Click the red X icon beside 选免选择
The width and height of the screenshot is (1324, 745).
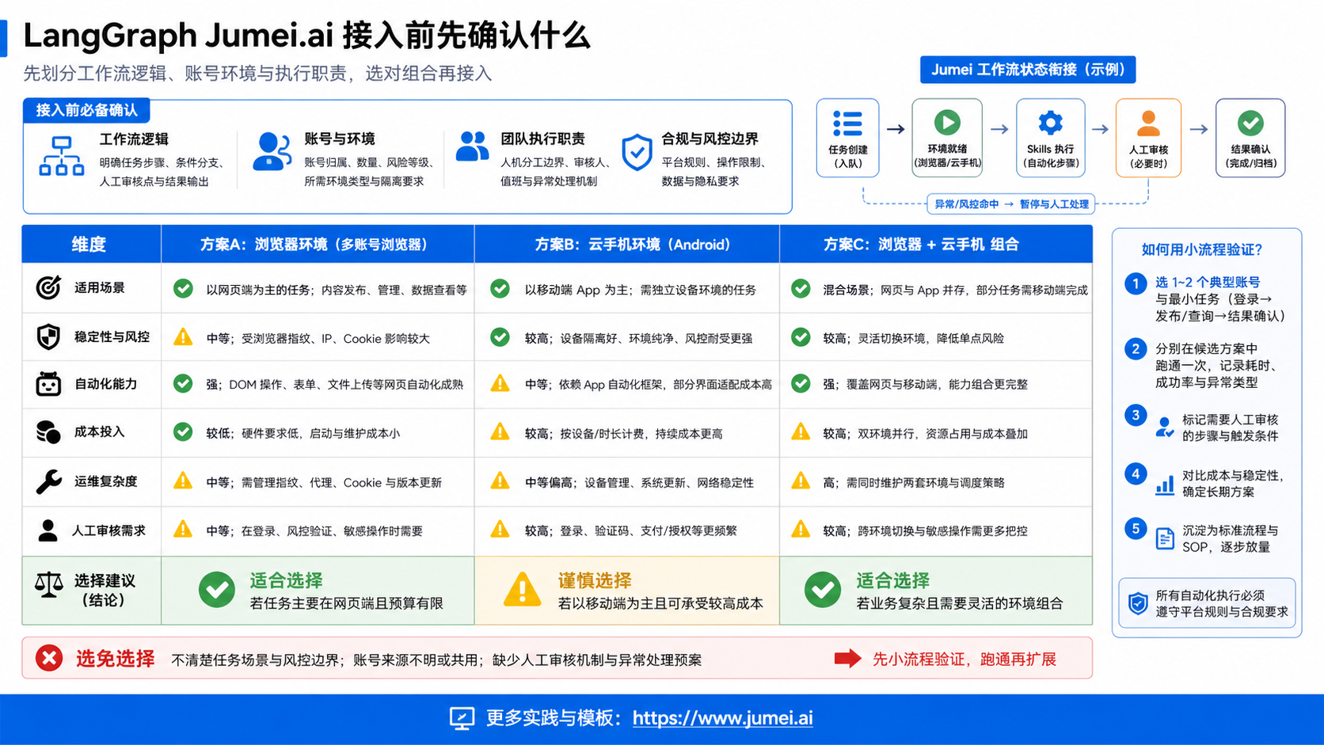pos(49,658)
